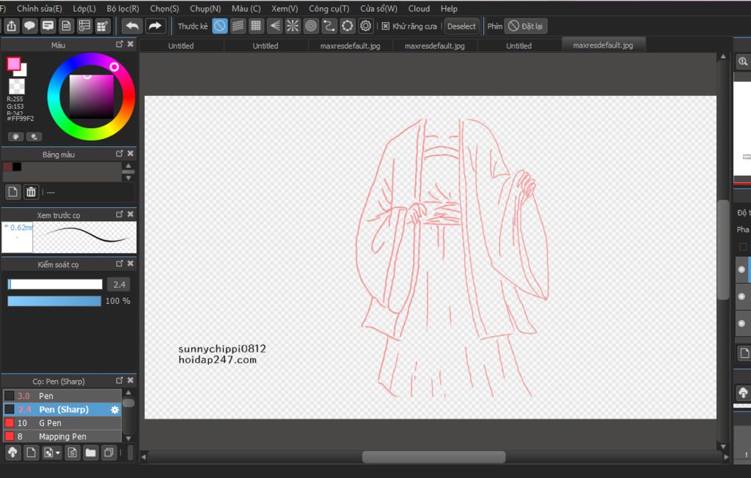
Task: Toggle visibility of the topmost layer dot
Action: pos(741,269)
